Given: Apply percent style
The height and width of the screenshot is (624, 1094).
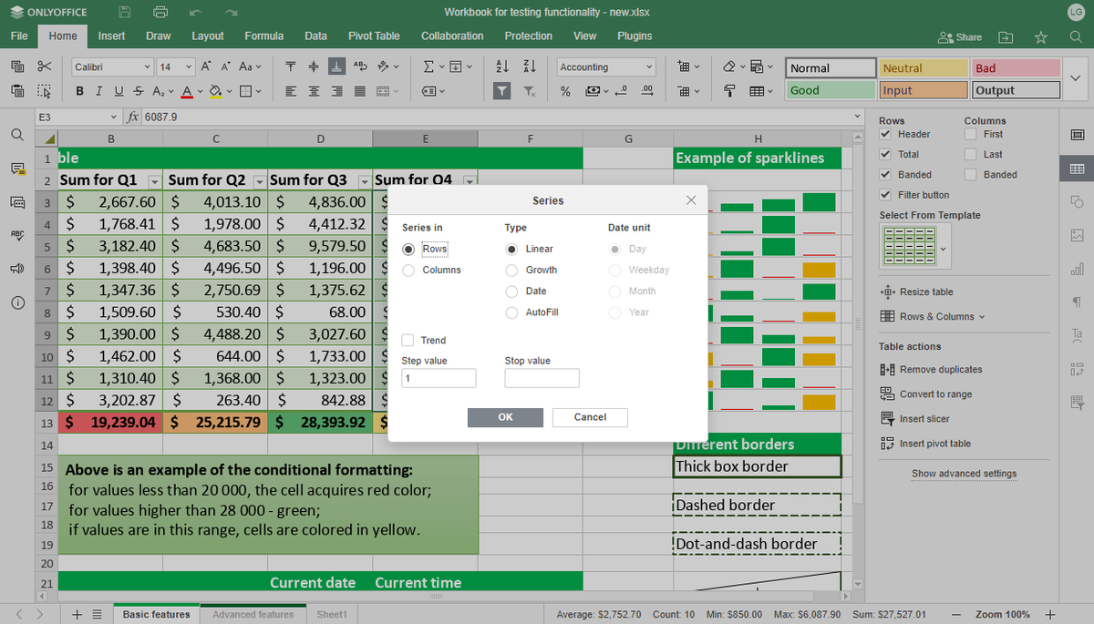Looking at the screenshot, I should coord(565,90).
